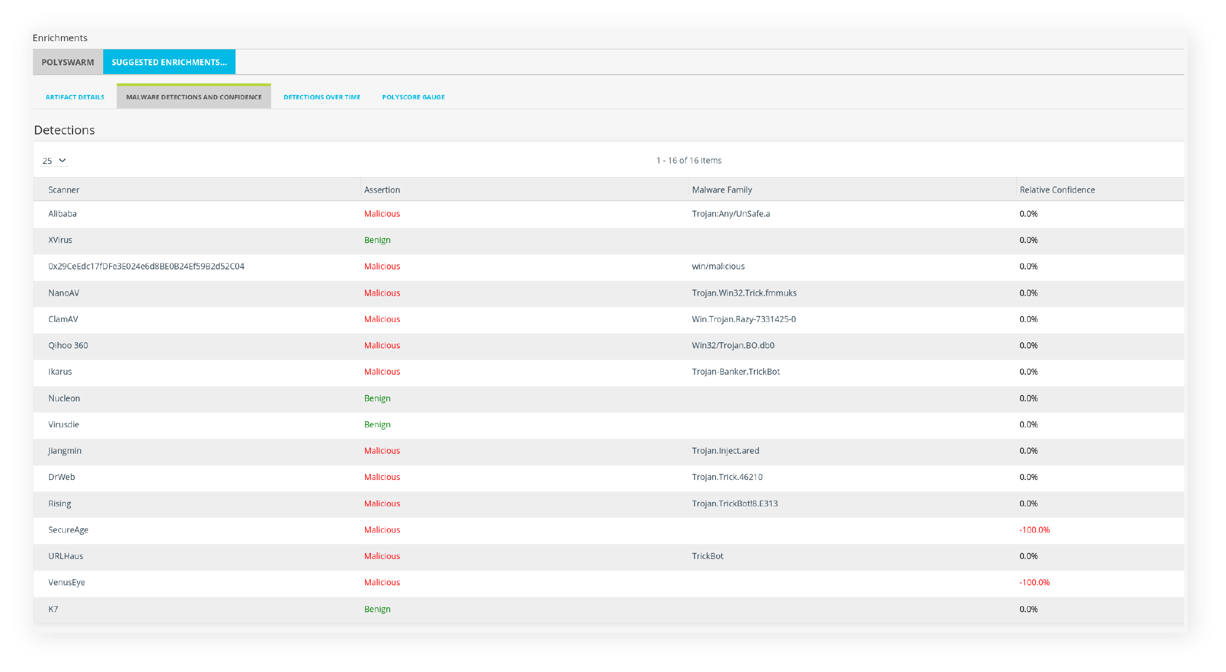Viewport: 1226px width, 672px height.
Task: Select the Alibaba scanner cell
Action: coord(63,214)
